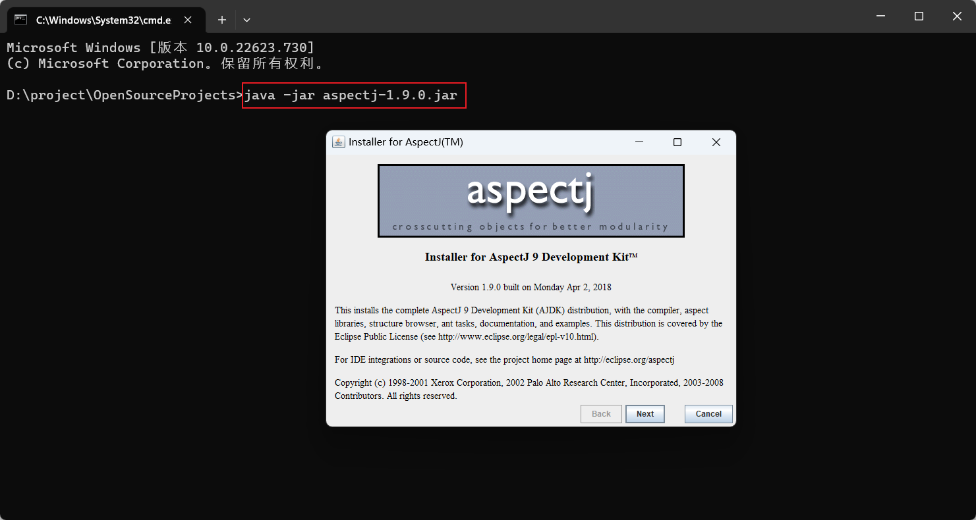Screen dimensions: 976x520
Task: Open the tab list dropdown chevron
Action: (246, 20)
